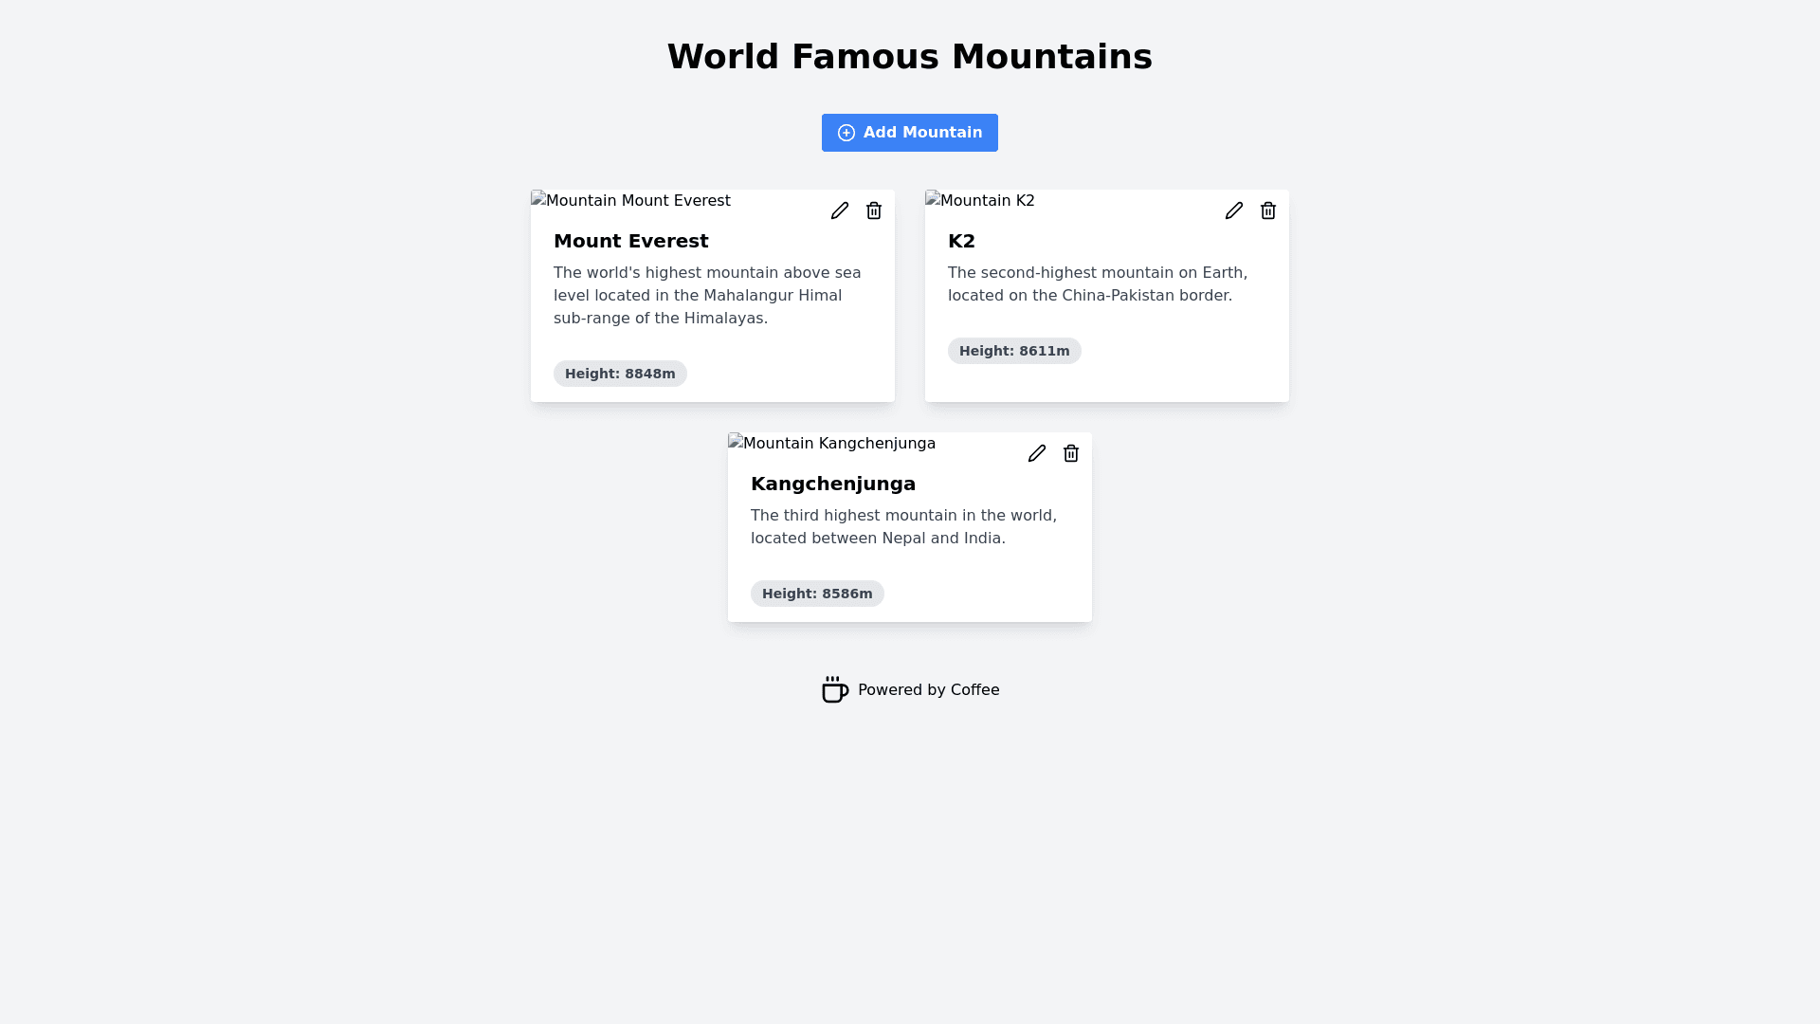The image size is (1820, 1024).
Task: Select the Kangchenjunga mountain image
Action: pyautogui.click(x=832, y=444)
